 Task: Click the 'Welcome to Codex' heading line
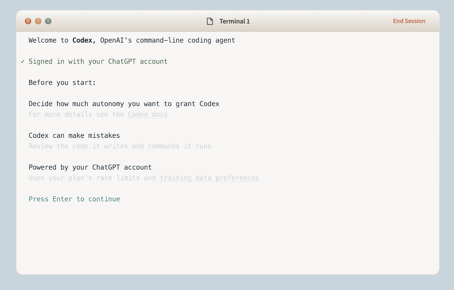[x=132, y=40]
